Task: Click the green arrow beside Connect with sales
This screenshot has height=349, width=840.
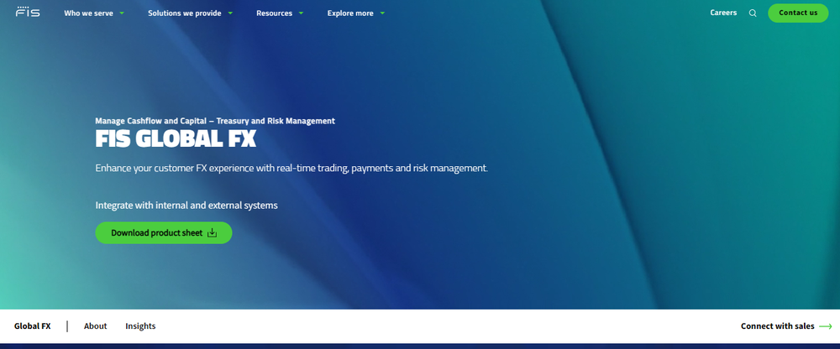Action: pyautogui.click(x=826, y=326)
